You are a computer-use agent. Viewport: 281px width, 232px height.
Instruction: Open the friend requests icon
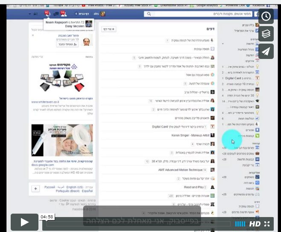pyautogui.click(x=63, y=14)
